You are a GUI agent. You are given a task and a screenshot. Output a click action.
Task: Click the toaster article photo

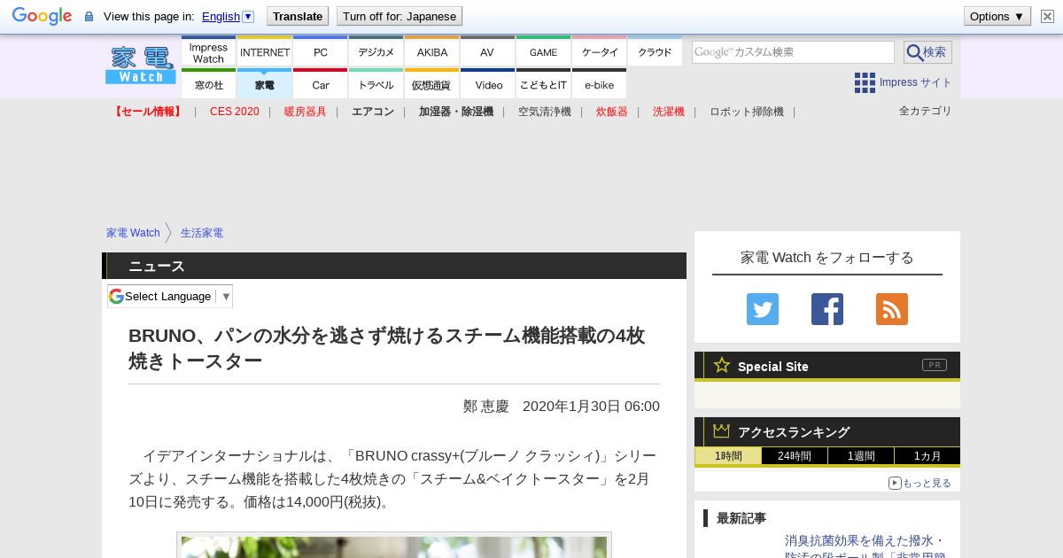click(x=394, y=546)
